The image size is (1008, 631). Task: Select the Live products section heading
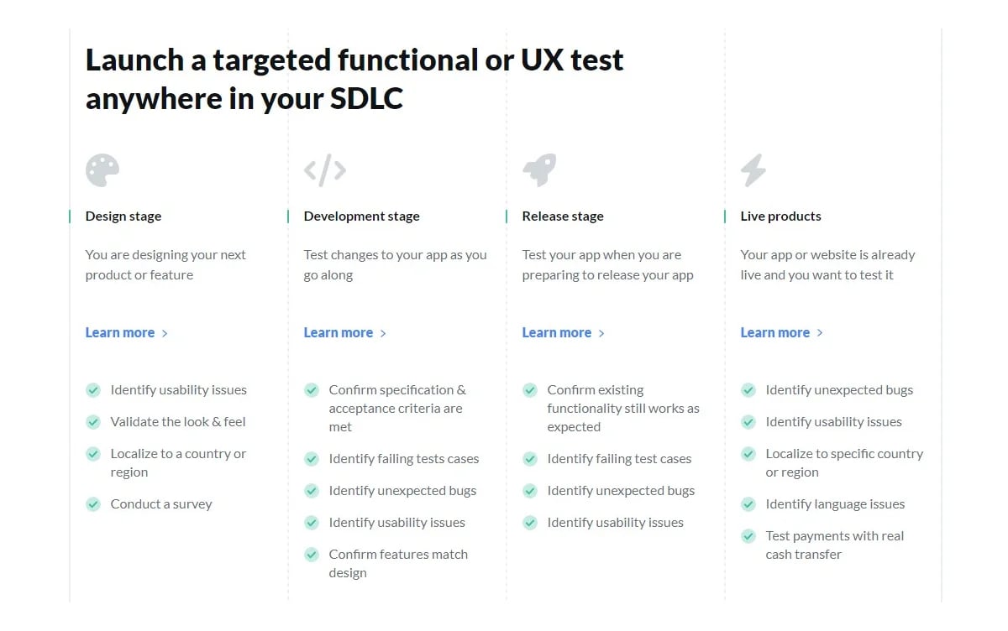click(x=780, y=216)
